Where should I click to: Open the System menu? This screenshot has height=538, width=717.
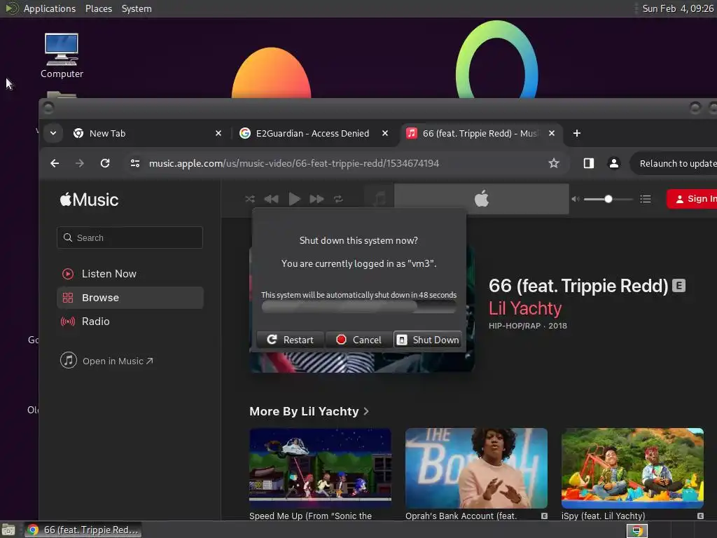[137, 8]
